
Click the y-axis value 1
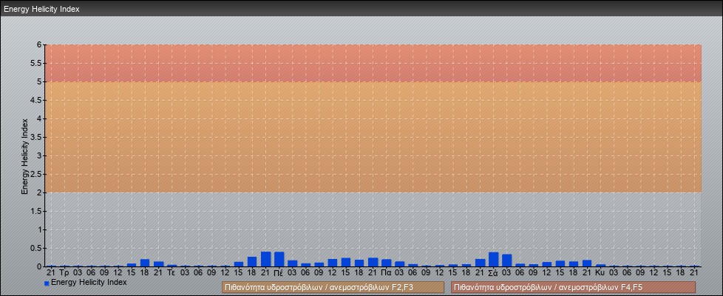pyautogui.click(x=40, y=229)
